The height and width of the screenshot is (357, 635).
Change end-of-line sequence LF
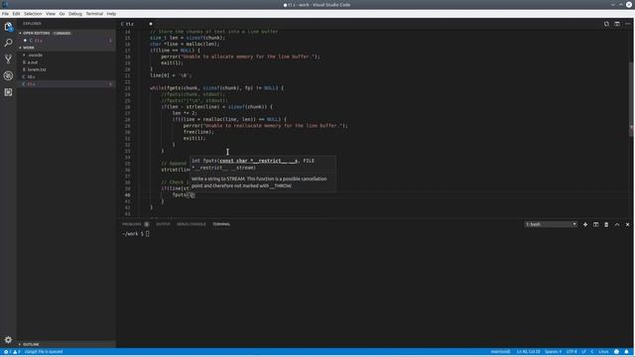pyautogui.click(x=584, y=352)
